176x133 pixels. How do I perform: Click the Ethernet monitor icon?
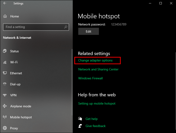pyautogui.click(x=5, y=73)
